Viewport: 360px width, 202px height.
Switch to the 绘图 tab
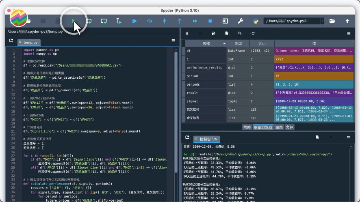279,127
